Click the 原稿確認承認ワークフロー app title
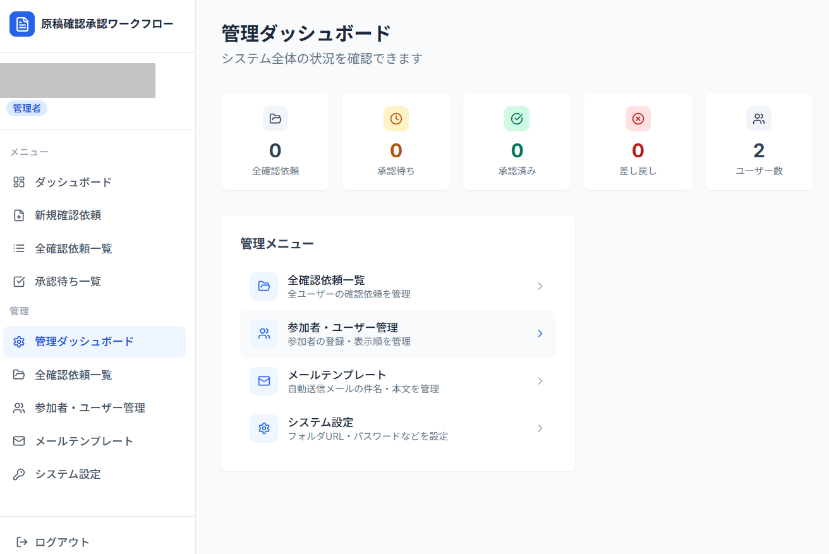 pyautogui.click(x=107, y=24)
